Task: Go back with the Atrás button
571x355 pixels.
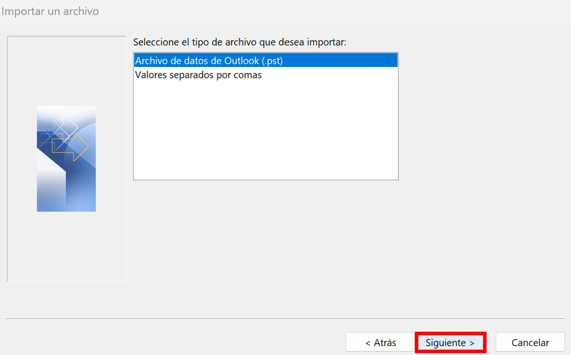Action: click(x=381, y=342)
